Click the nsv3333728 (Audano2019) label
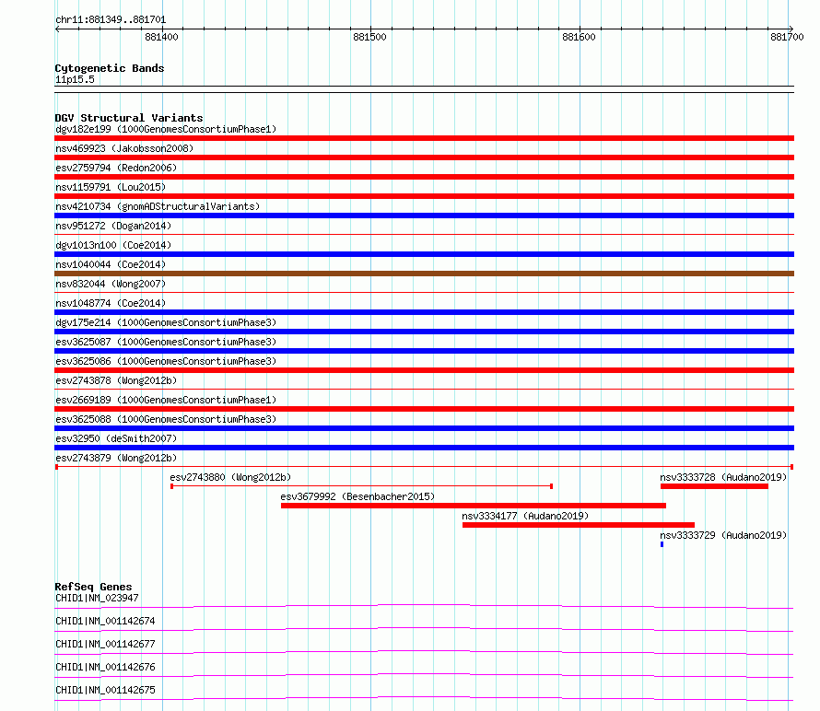820x711 pixels. point(723,477)
